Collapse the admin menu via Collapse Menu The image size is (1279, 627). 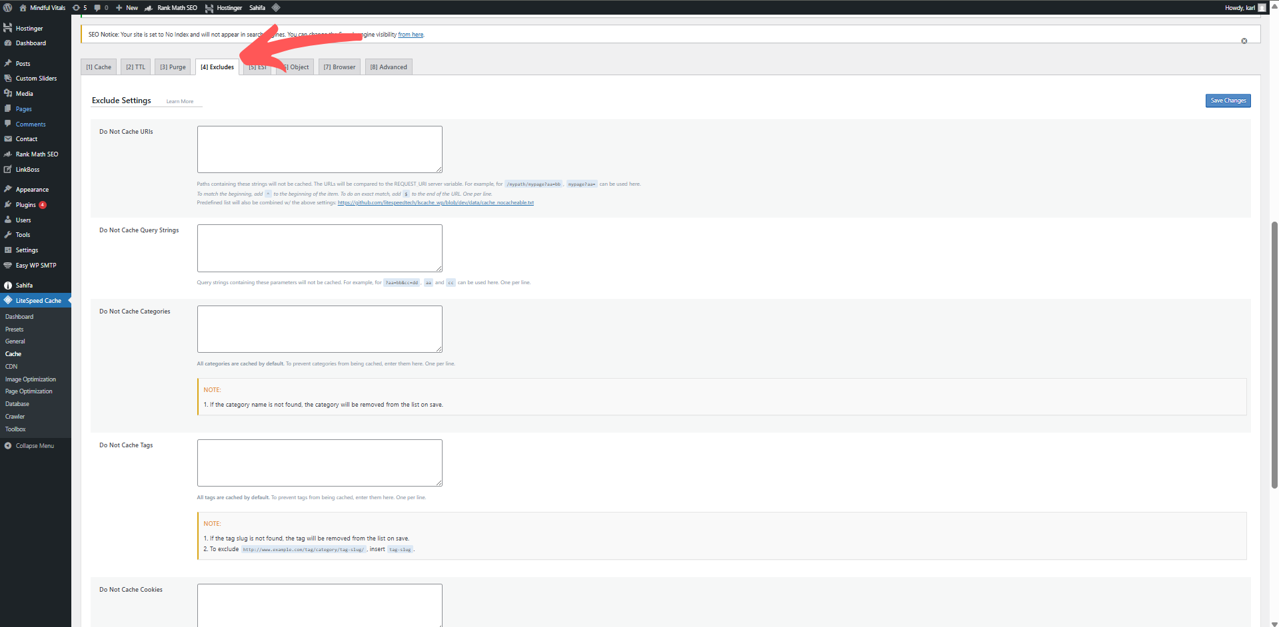[x=29, y=446]
